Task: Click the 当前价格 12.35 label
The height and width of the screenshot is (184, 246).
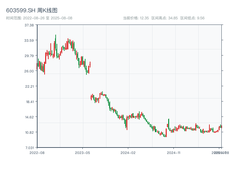Action: 136,18
